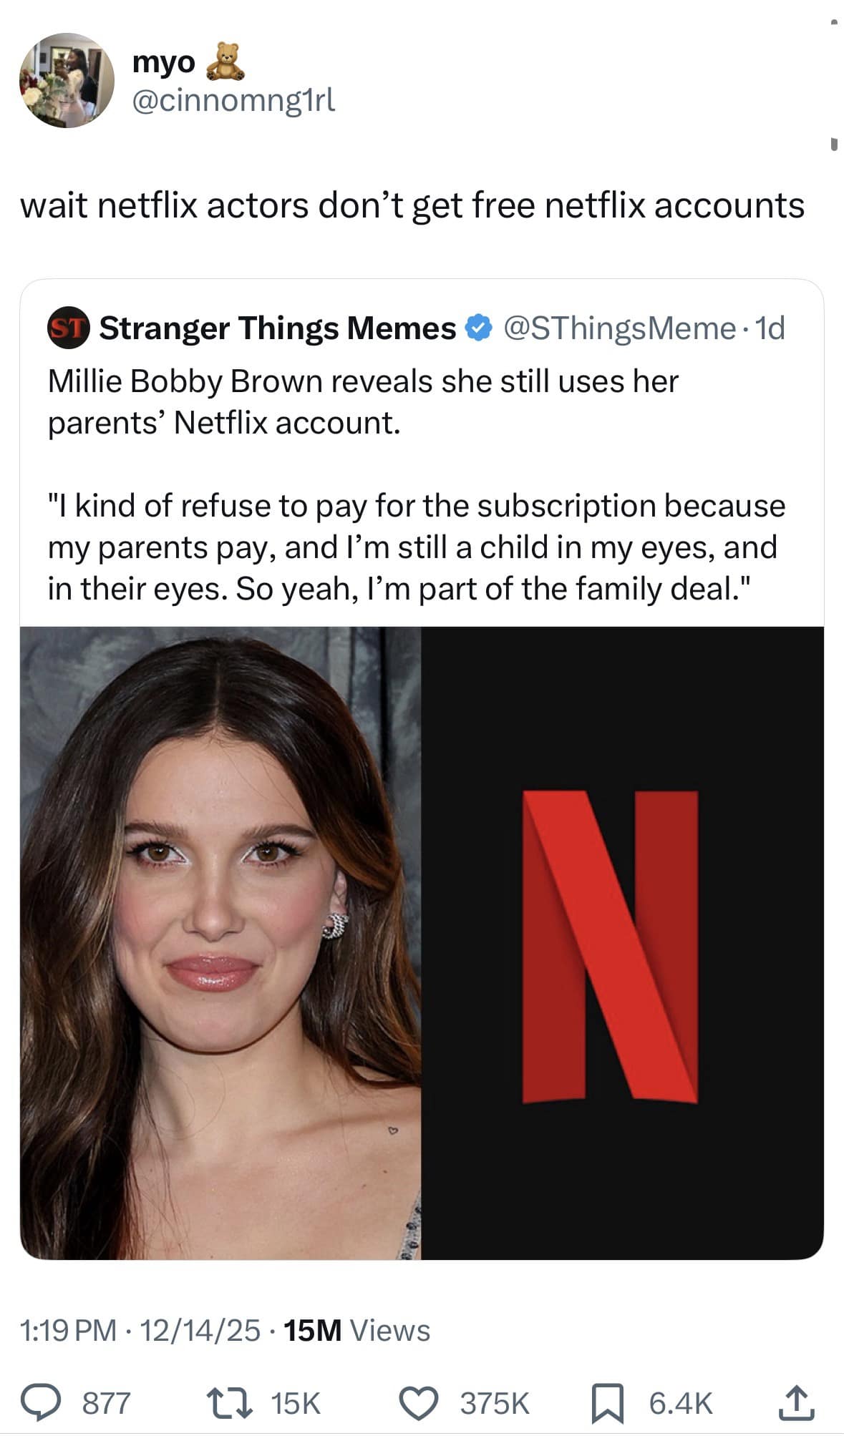The image size is (844, 1451).
Task: Open the photo of the woman
Action: click(x=220, y=942)
